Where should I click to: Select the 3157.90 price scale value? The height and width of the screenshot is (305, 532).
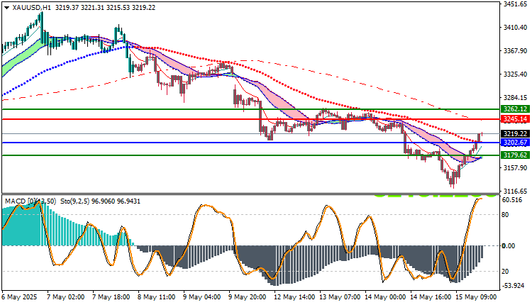click(516, 168)
